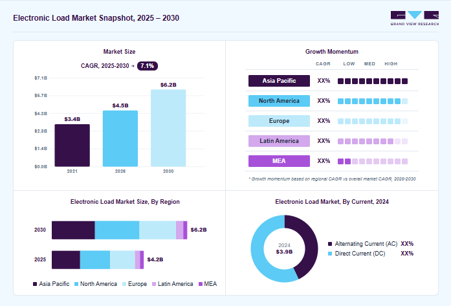Viewport: 451px width, 306px height.
Task: Select the Europe region label box
Action: (279, 121)
